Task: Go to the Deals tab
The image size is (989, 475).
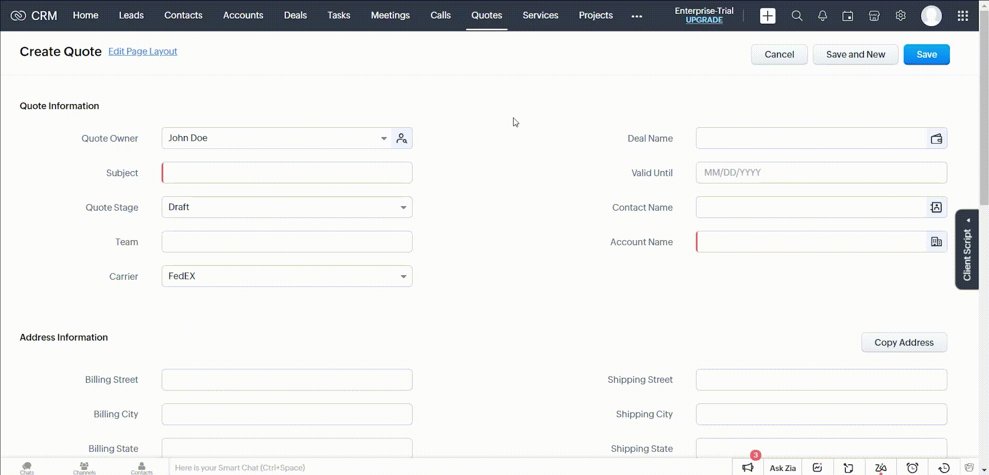Action: pyautogui.click(x=295, y=15)
